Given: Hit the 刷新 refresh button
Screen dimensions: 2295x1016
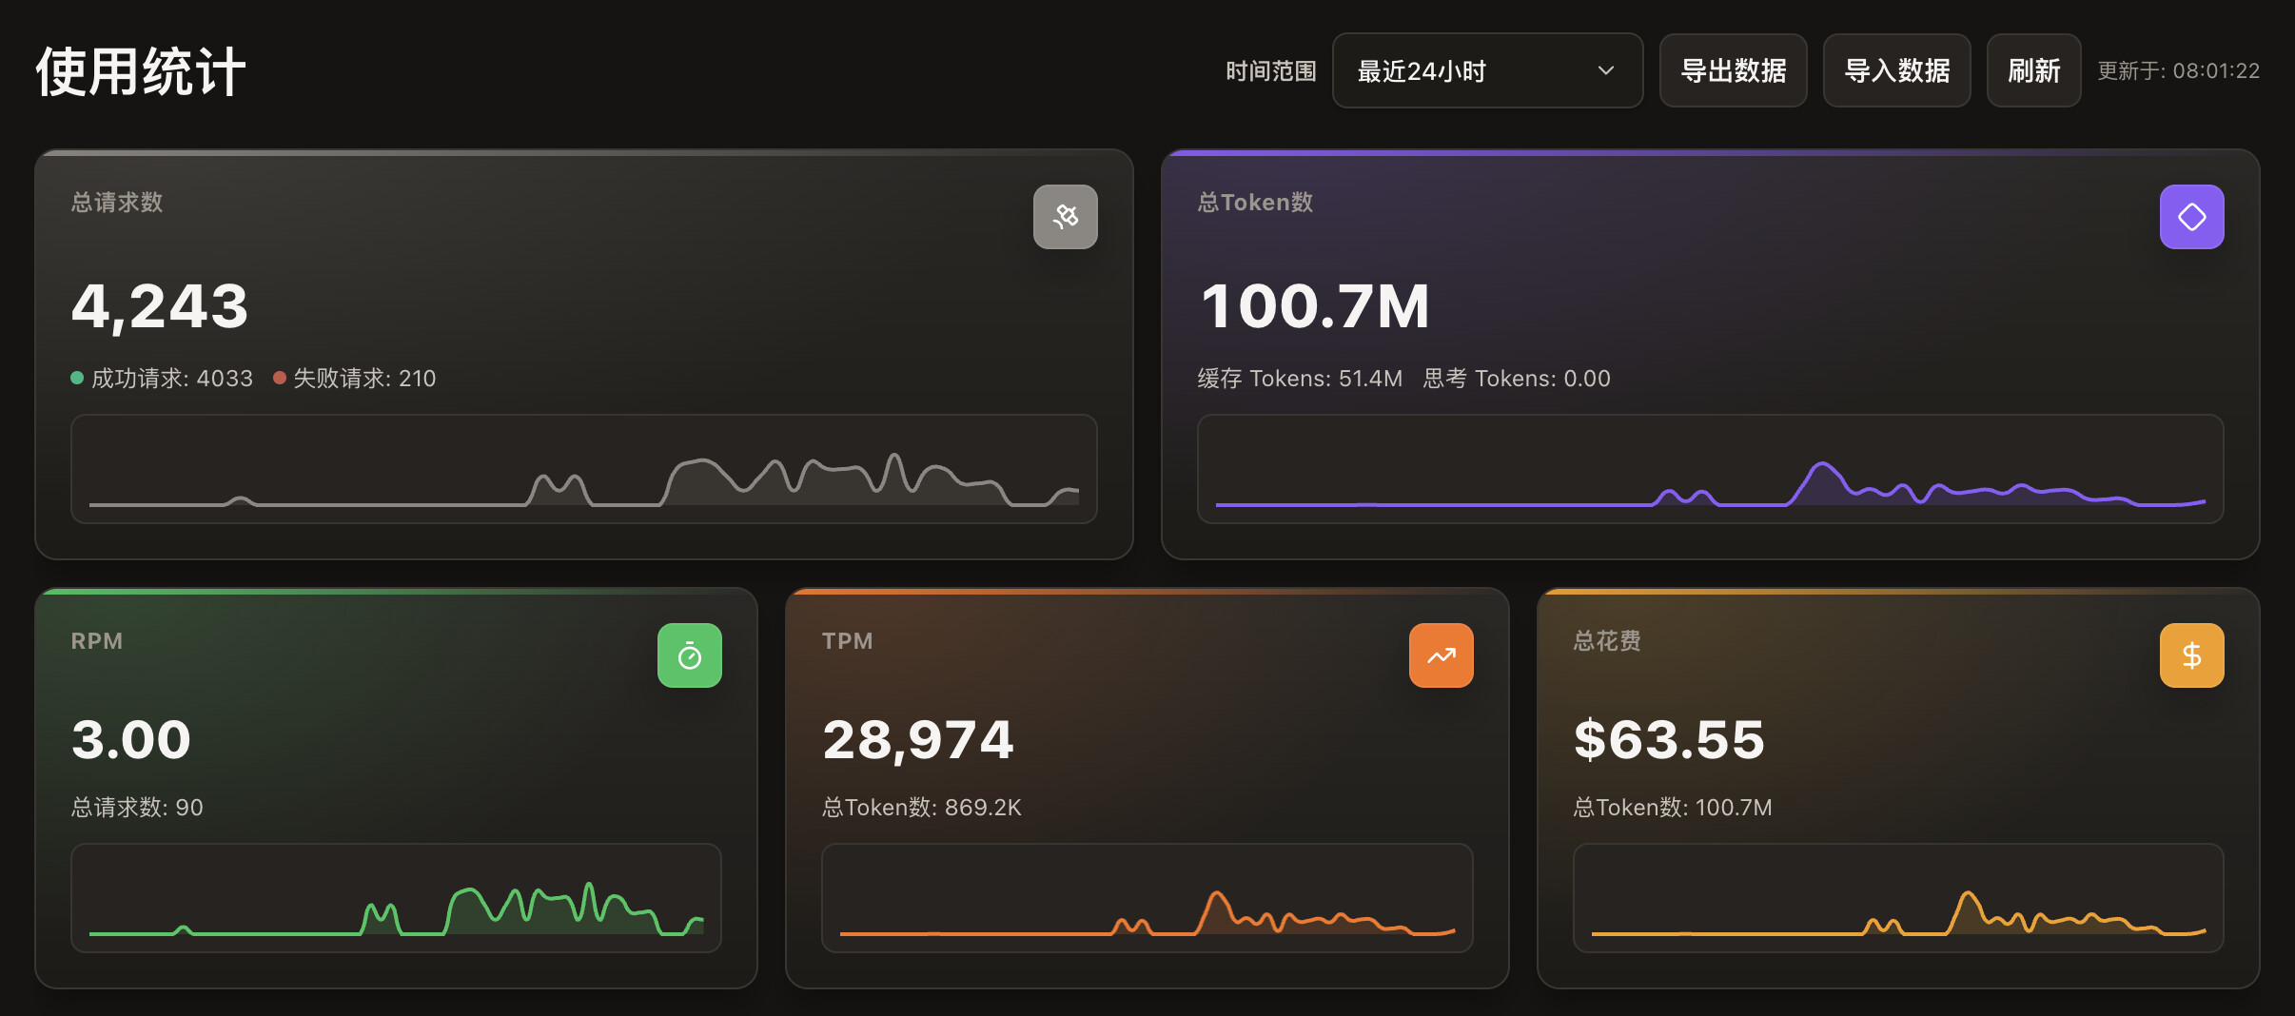Looking at the screenshot, I should (2033, 71).
